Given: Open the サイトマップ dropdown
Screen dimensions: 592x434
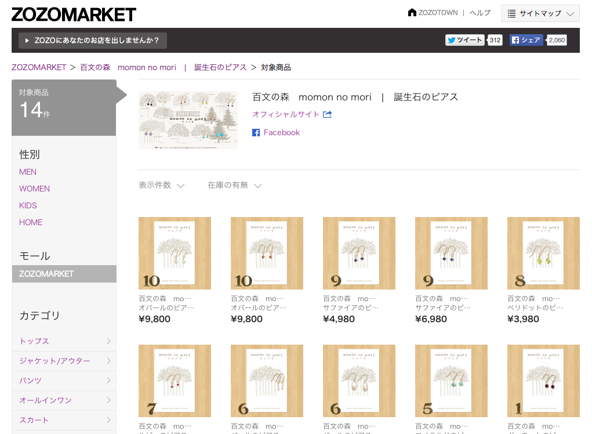Looking at the screenshot, I should pos(540,13).
